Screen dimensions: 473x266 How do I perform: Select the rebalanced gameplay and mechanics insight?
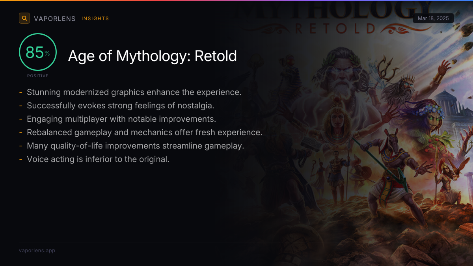coord(145,132)
